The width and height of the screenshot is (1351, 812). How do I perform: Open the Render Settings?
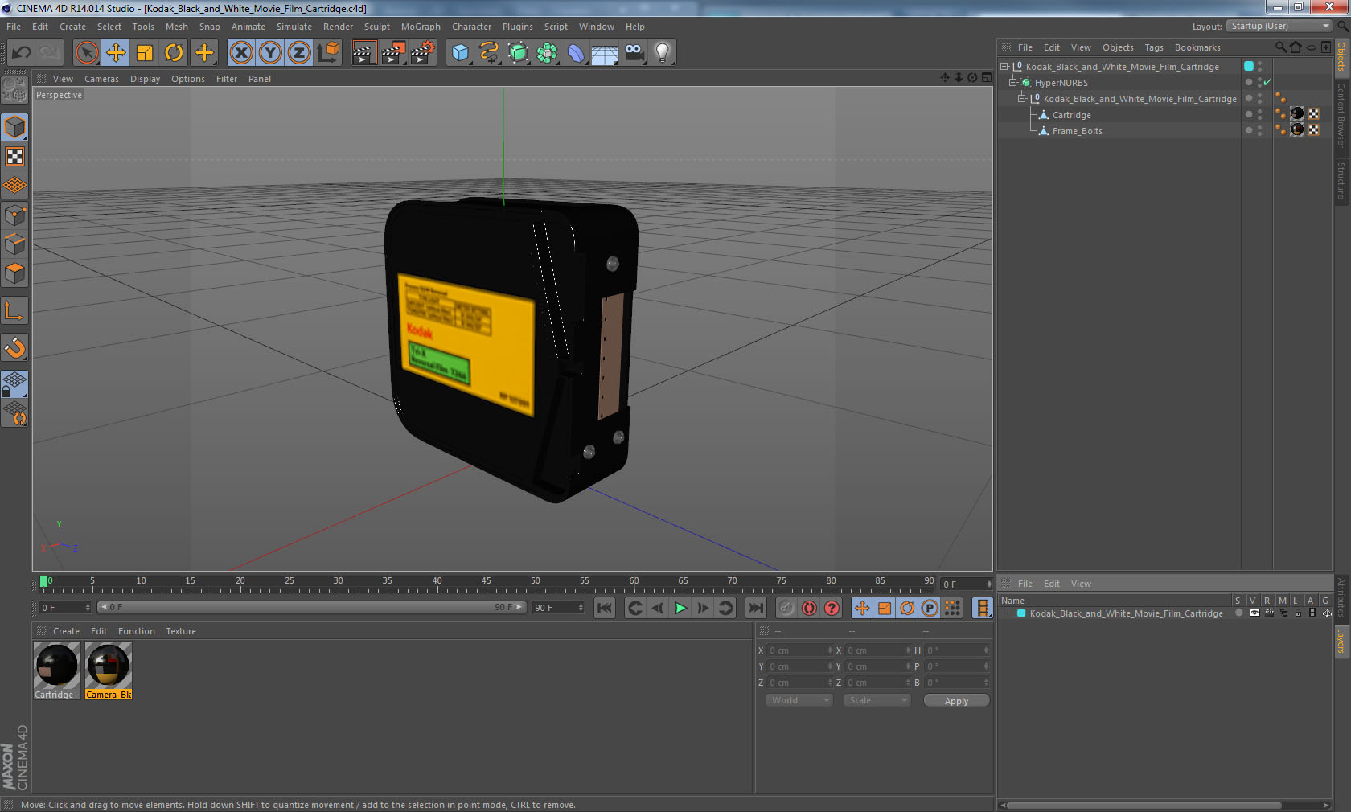tap(423, 53)
